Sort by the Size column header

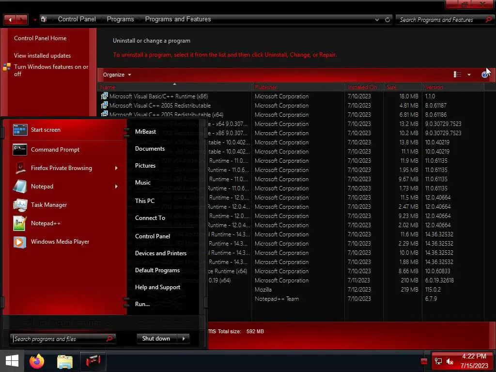click(x=403, y=87)
